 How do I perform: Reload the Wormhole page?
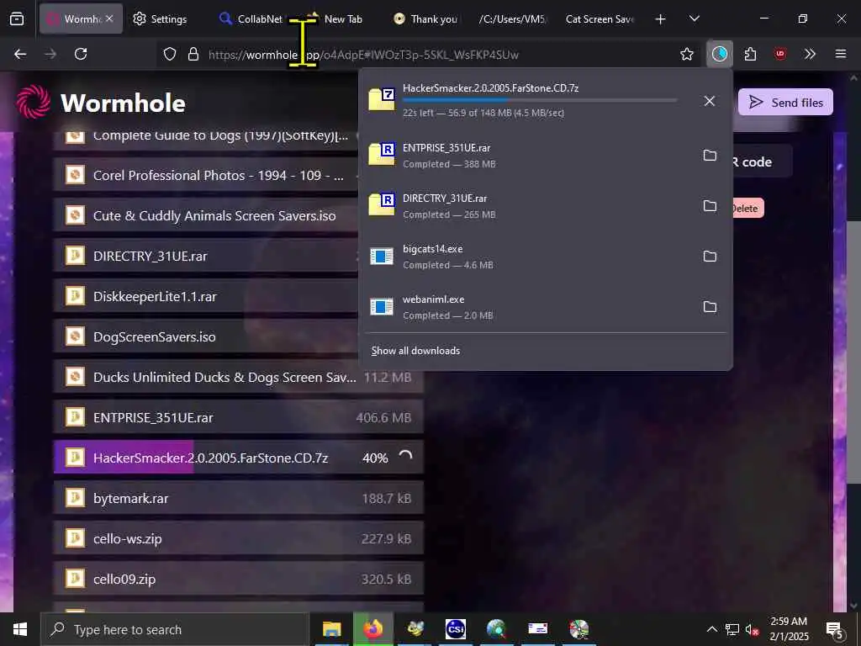81,54
